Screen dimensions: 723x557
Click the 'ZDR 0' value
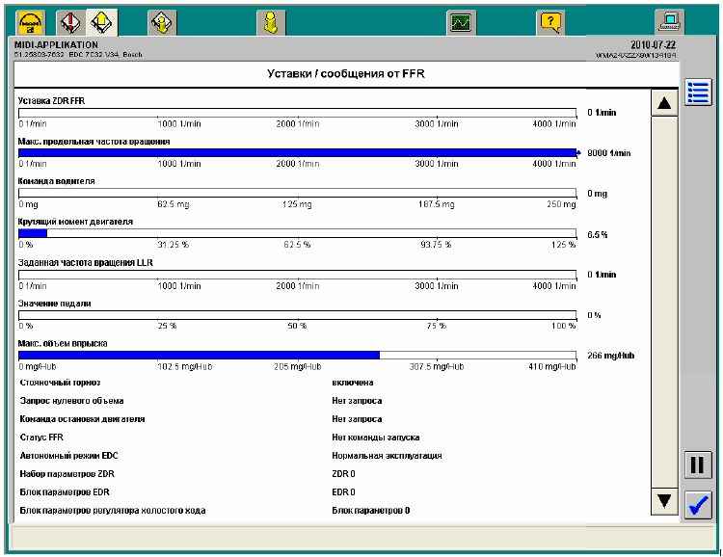[343, 474]
